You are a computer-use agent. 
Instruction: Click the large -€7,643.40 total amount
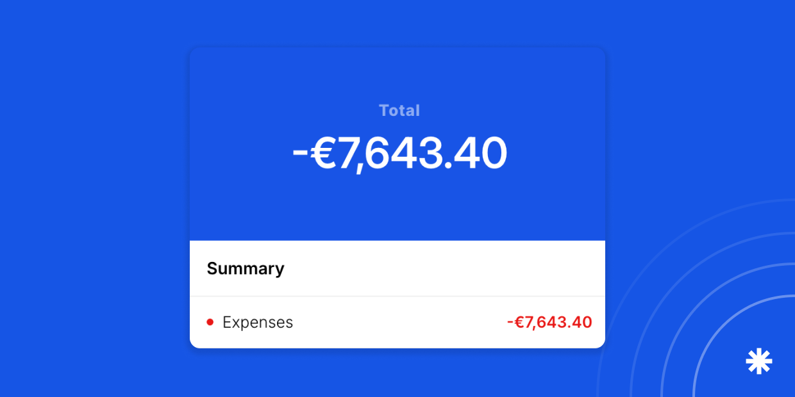pyautogui.click(x=399, y=154)
